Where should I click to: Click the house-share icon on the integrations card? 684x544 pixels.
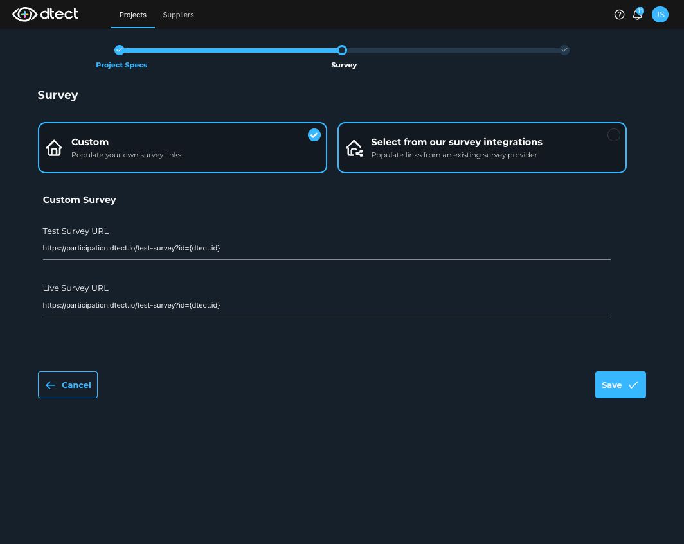point(354,148)
